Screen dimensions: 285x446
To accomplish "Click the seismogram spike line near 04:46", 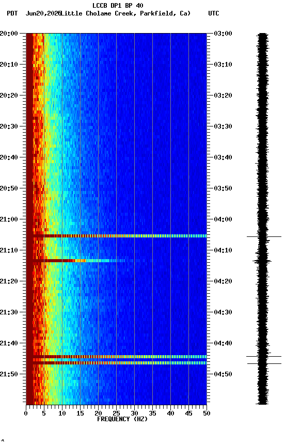I will pos(264,363).
